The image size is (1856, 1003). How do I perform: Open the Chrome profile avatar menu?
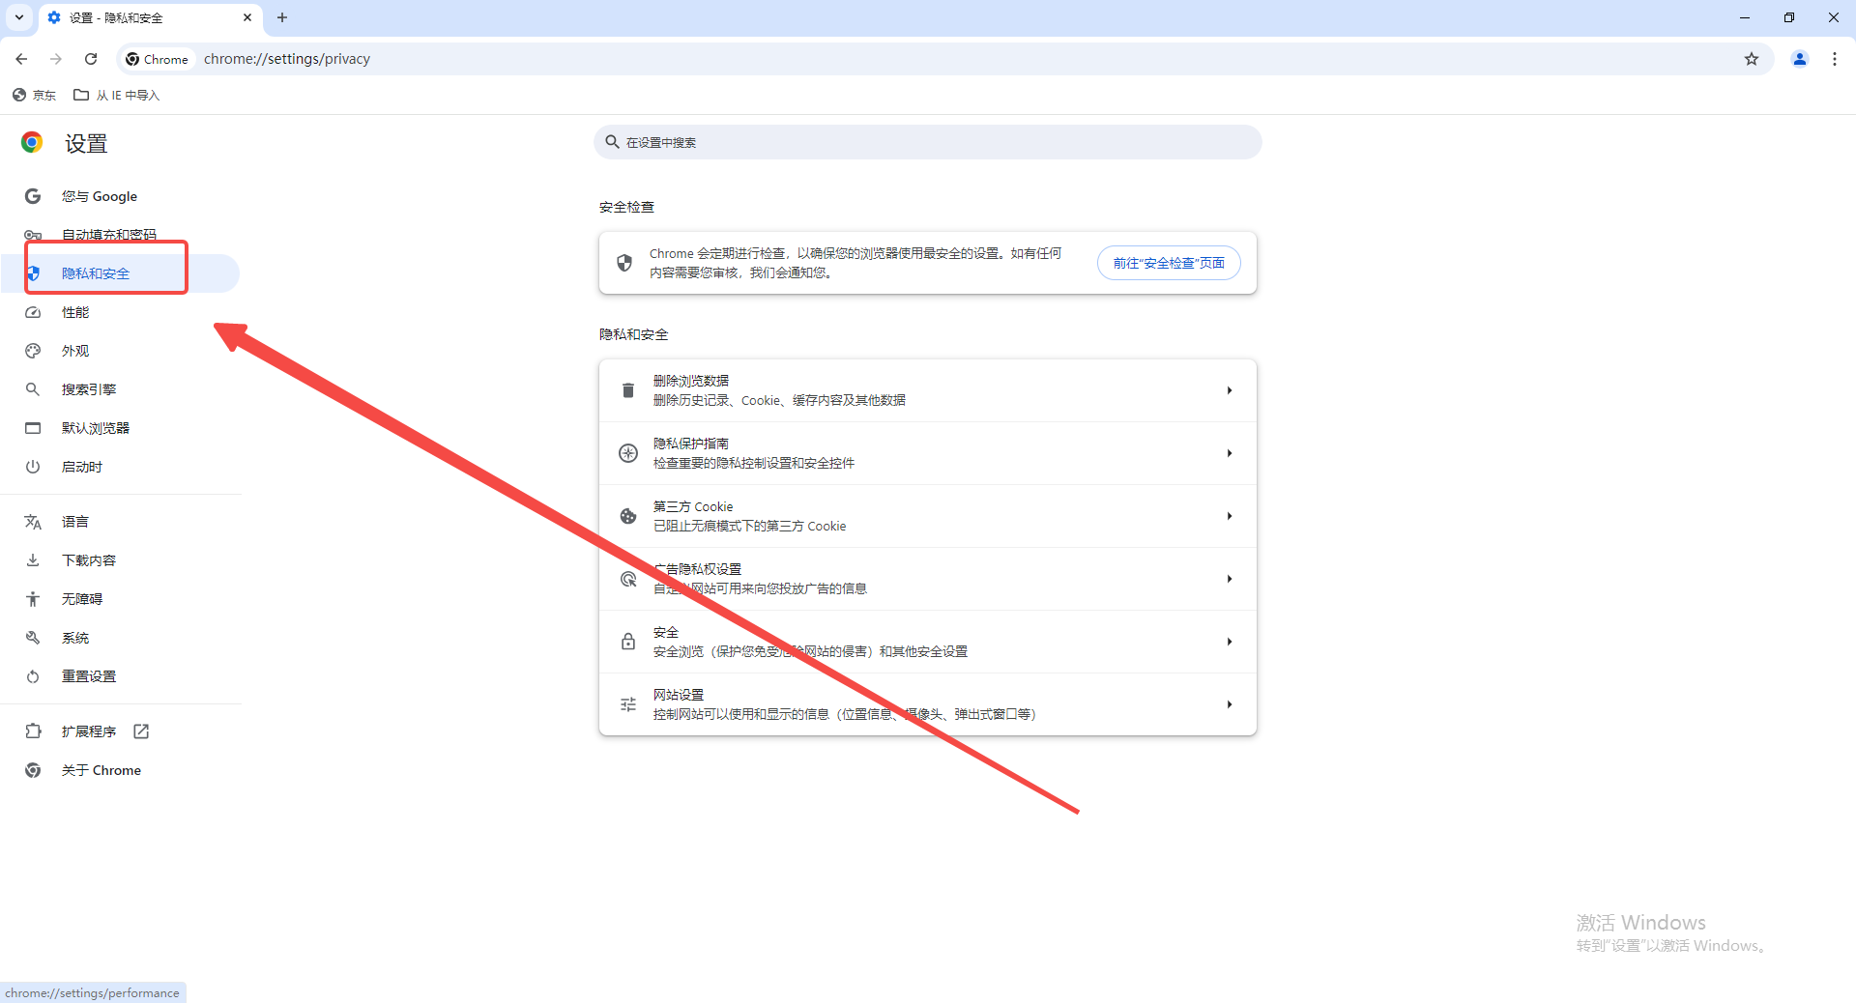tap(1800, 59)
